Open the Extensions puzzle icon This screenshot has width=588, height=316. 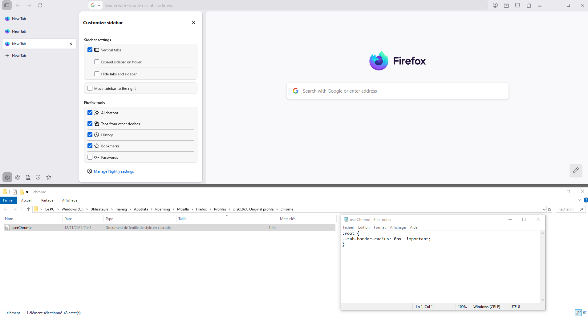click(x=529, y=5)
